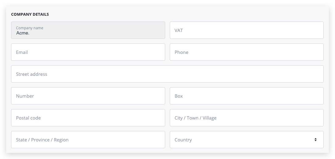This screenshot has height=159, width=335.
Task: Click the Box input field
Action: (x=246, y=96)
